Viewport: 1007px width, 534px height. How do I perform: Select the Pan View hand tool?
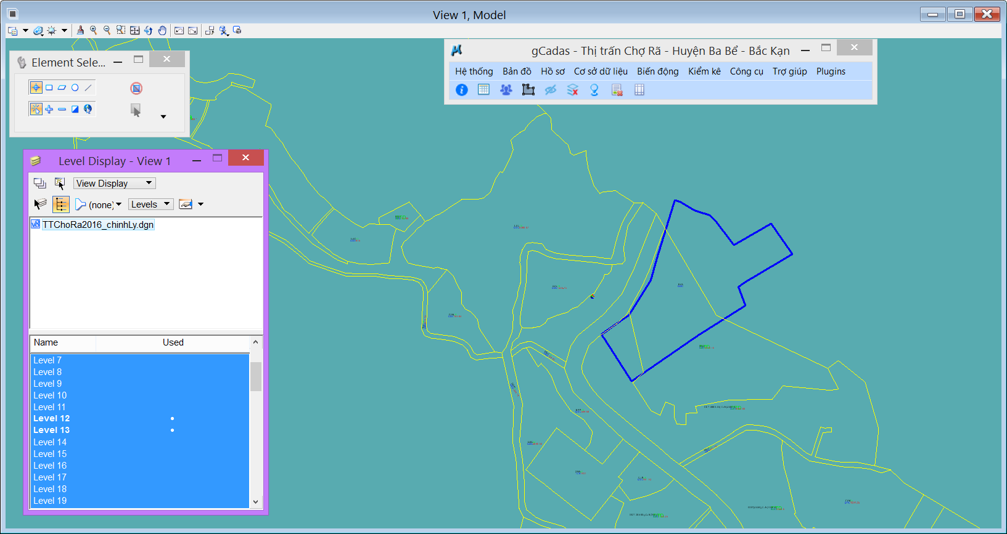point(162,30)
